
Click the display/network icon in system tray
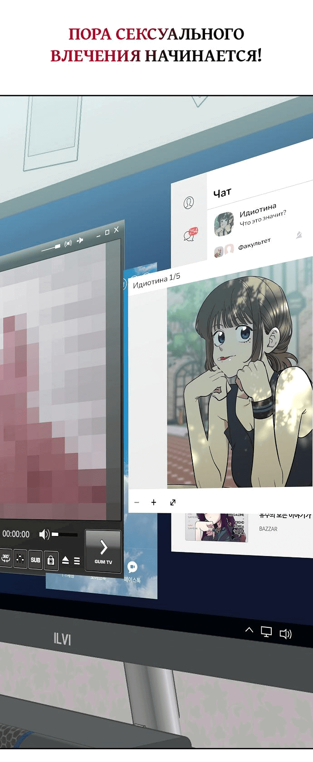coord(266,632)
